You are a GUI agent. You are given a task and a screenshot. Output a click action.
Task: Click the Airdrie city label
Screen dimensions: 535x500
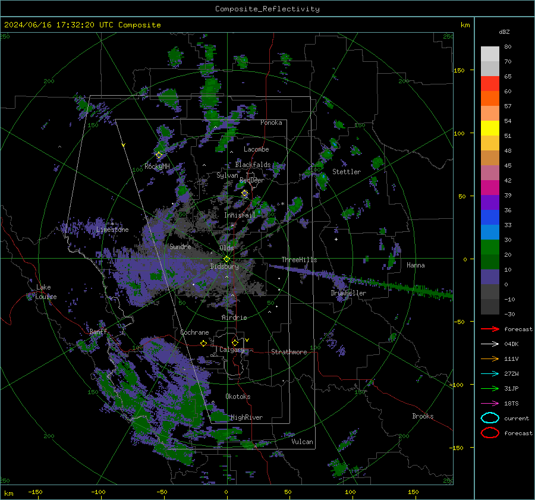[234, 317]
